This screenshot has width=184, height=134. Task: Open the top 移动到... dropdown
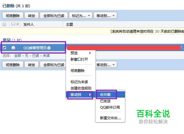(x=105, y=16)
